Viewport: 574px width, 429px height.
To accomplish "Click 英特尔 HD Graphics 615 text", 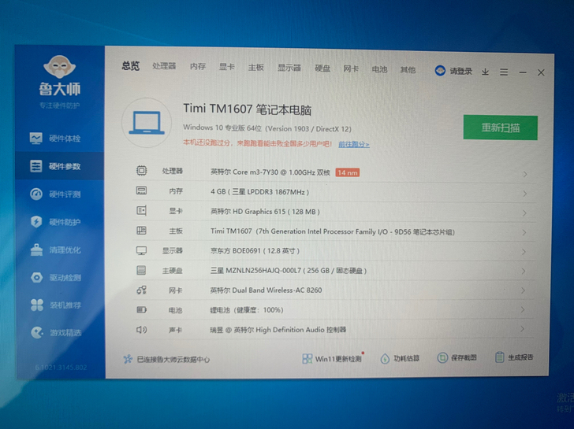I will point(265,211).
